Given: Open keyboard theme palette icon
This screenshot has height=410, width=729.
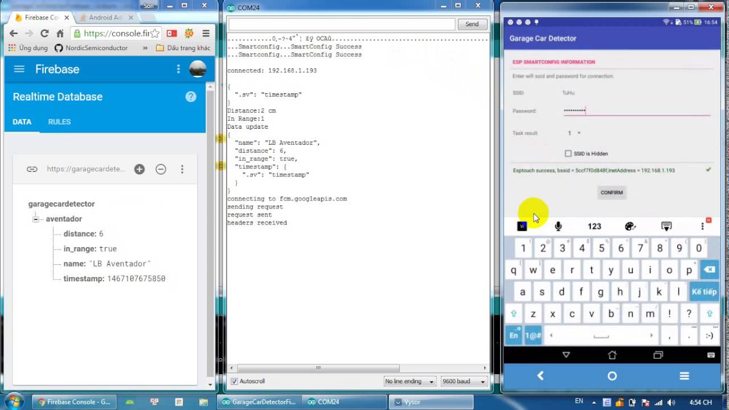Looking at the screenshot, I should (x=630, y=226).
